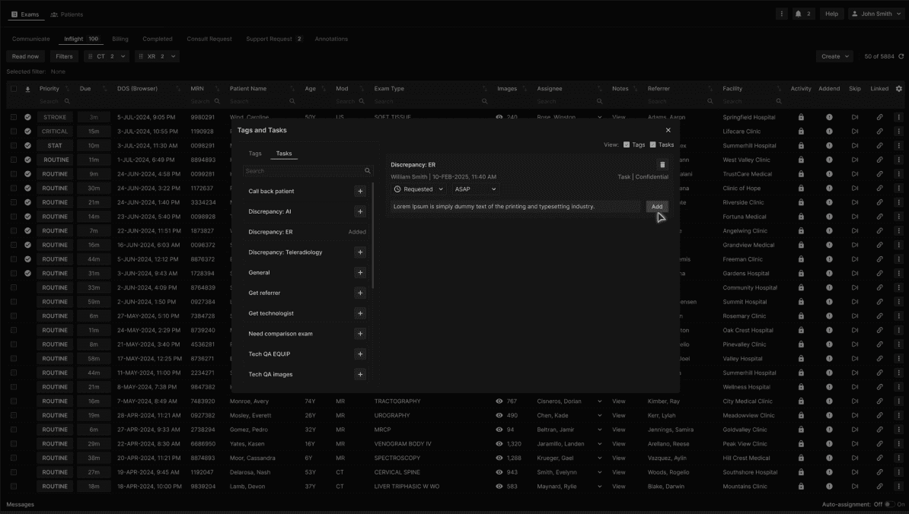This screenshot has height=514, width=909.
Task: View notes for Kimber, Ray exam
Action: (x=618, y=401)
